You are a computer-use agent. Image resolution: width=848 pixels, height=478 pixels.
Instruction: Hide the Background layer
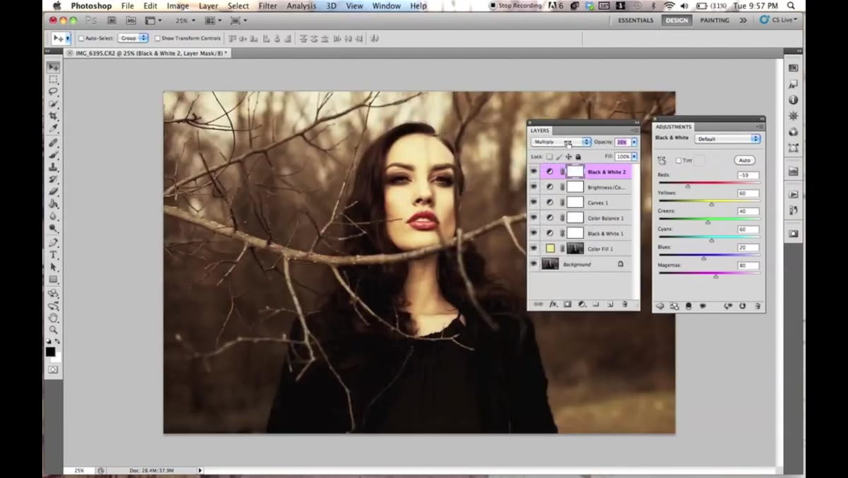[534, 264]
